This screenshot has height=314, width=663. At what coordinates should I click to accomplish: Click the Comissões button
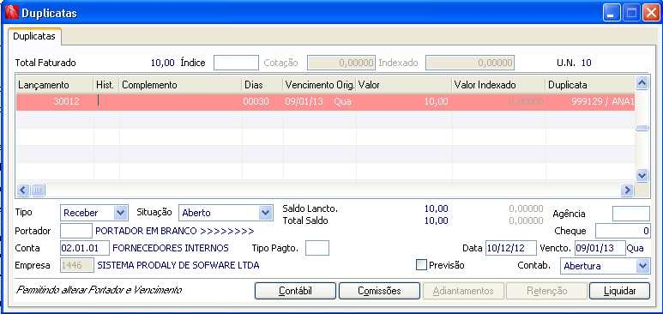[379, 291]
